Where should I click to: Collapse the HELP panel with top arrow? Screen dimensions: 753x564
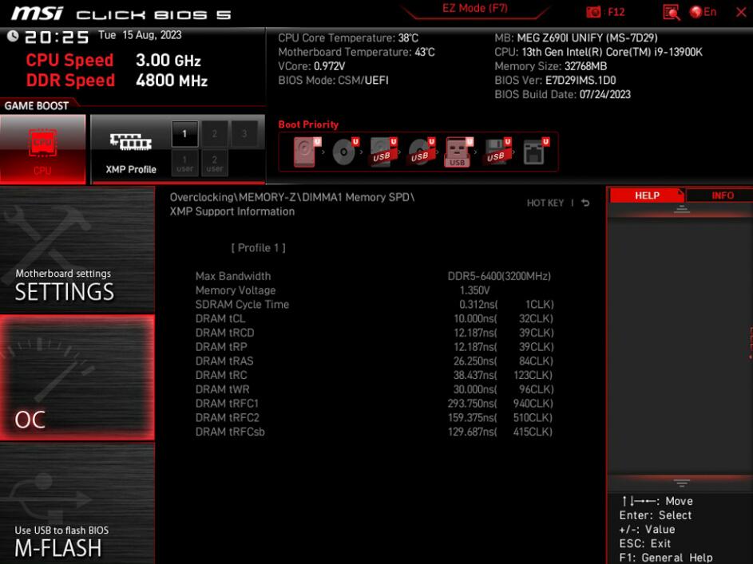pos(680,209)
